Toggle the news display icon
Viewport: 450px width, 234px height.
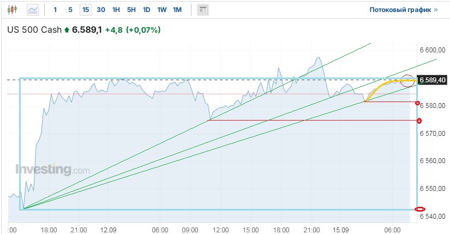click(203, 10)
